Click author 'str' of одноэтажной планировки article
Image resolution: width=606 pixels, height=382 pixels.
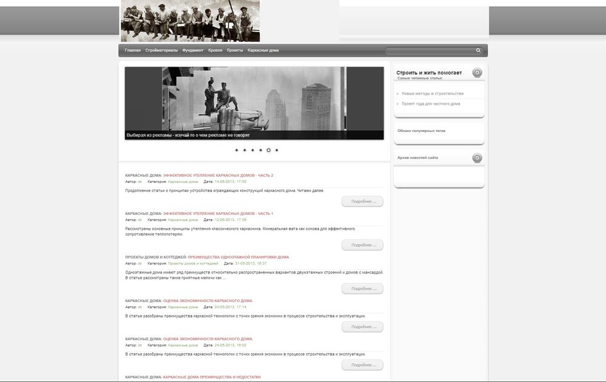(x=140, y=263)
